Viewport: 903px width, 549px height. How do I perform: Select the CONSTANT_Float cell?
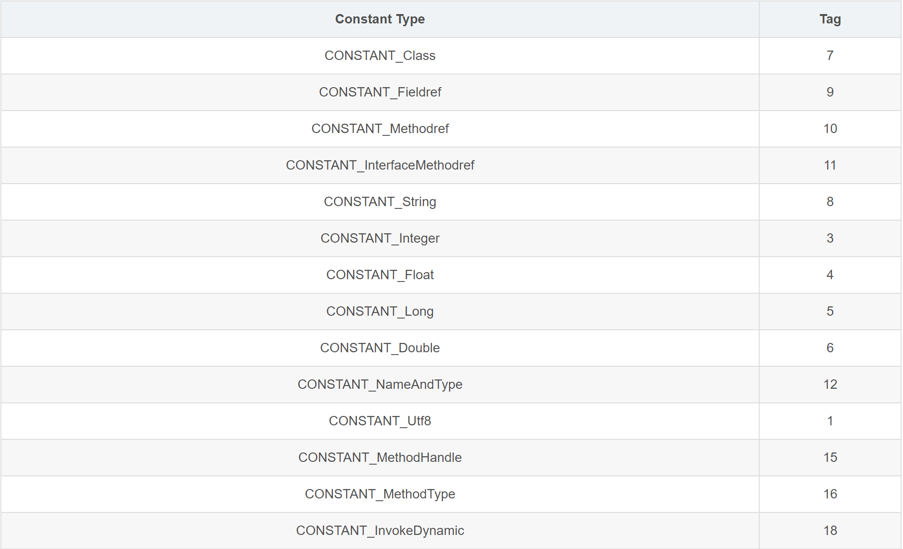pos(380,275)
